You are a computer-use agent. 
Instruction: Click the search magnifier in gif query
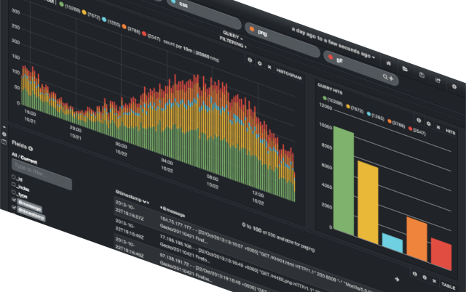(x=385, y=77)
